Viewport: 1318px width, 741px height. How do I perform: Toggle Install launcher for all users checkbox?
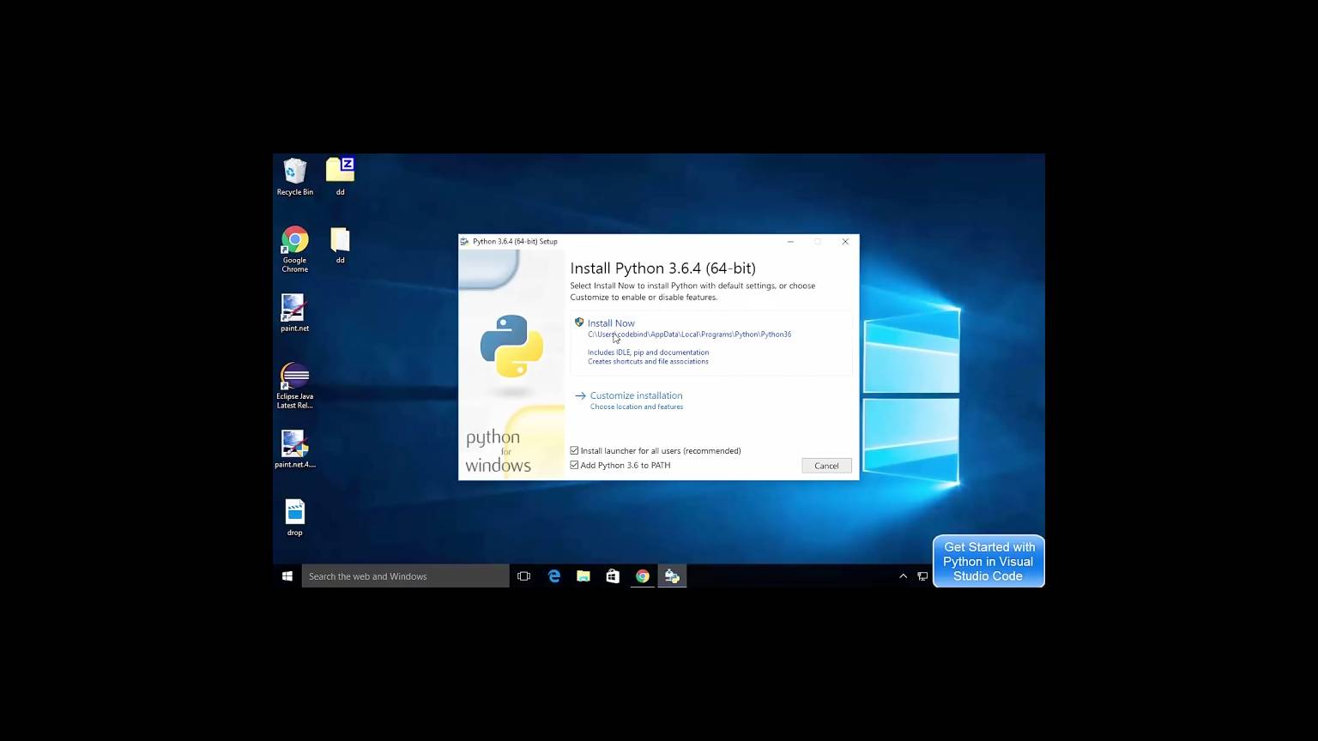(x=575, y=450)
